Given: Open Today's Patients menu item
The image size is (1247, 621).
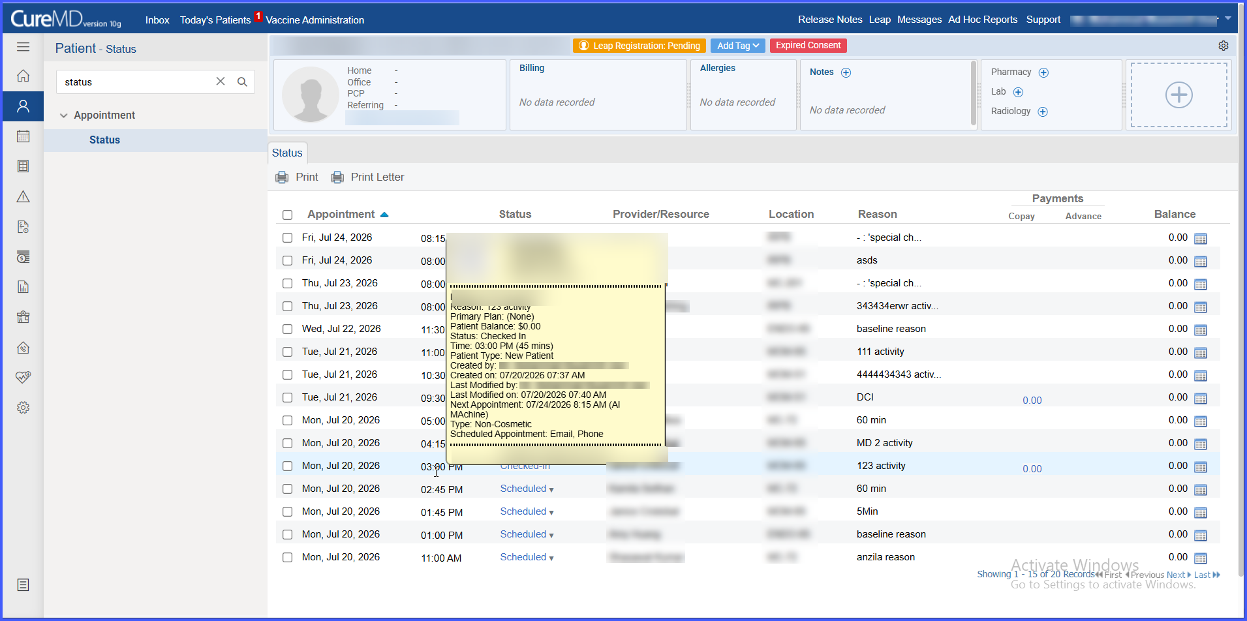Looking at the screenshot, I should click(x=215, y=20).
